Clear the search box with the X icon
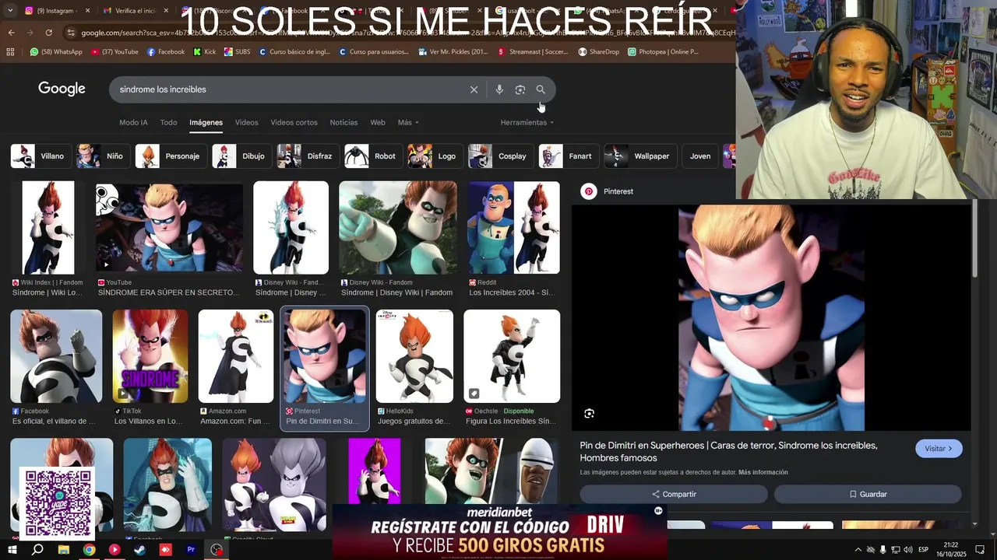 474,89
